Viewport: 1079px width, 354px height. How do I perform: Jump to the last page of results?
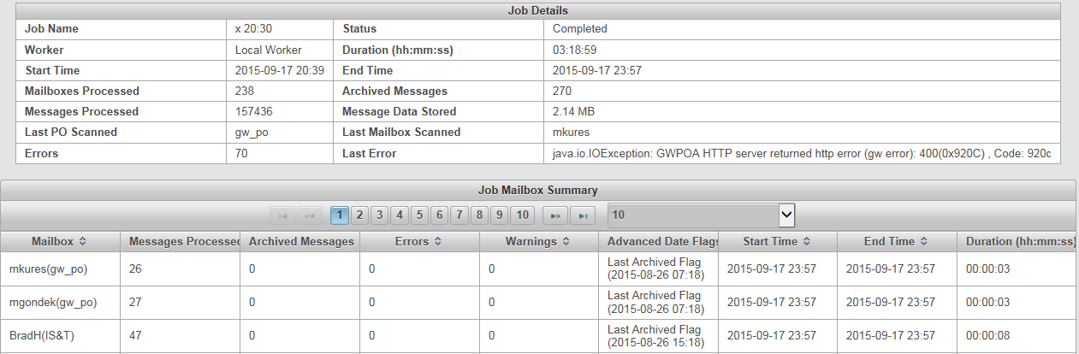pos(582,215)
